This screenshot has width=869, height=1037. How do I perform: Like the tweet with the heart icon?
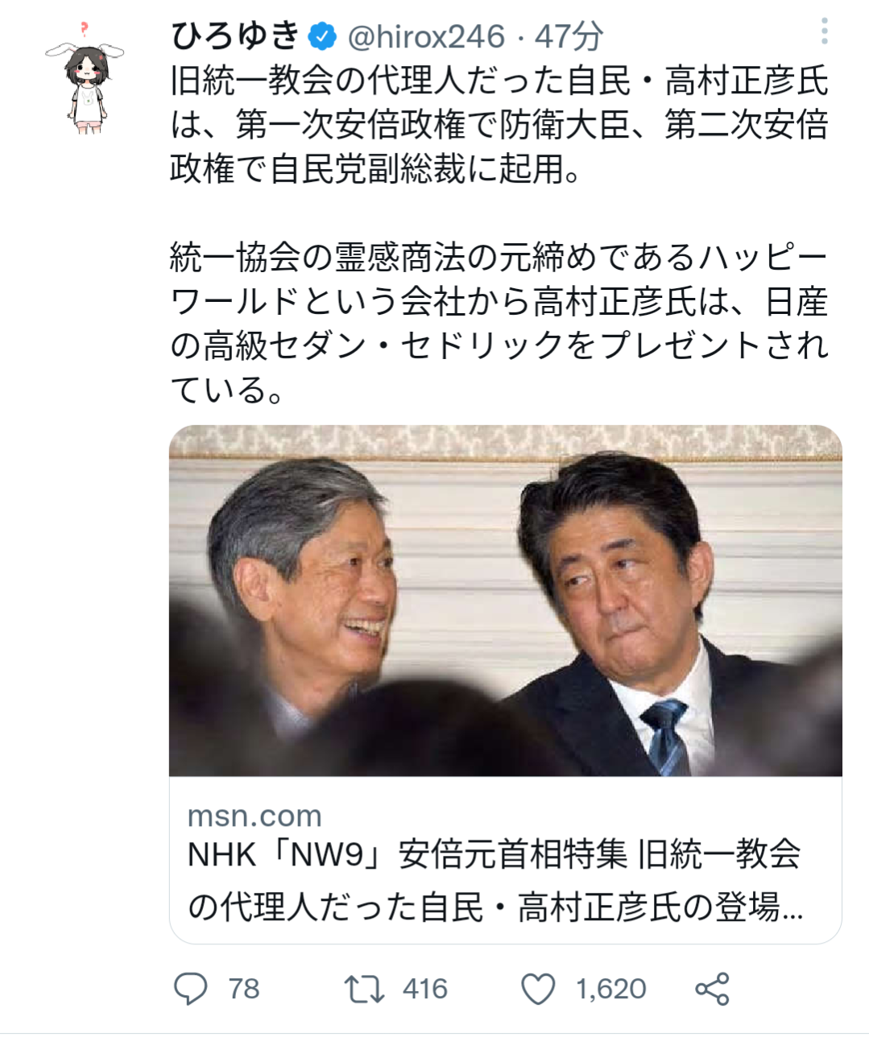coord(539,989)
